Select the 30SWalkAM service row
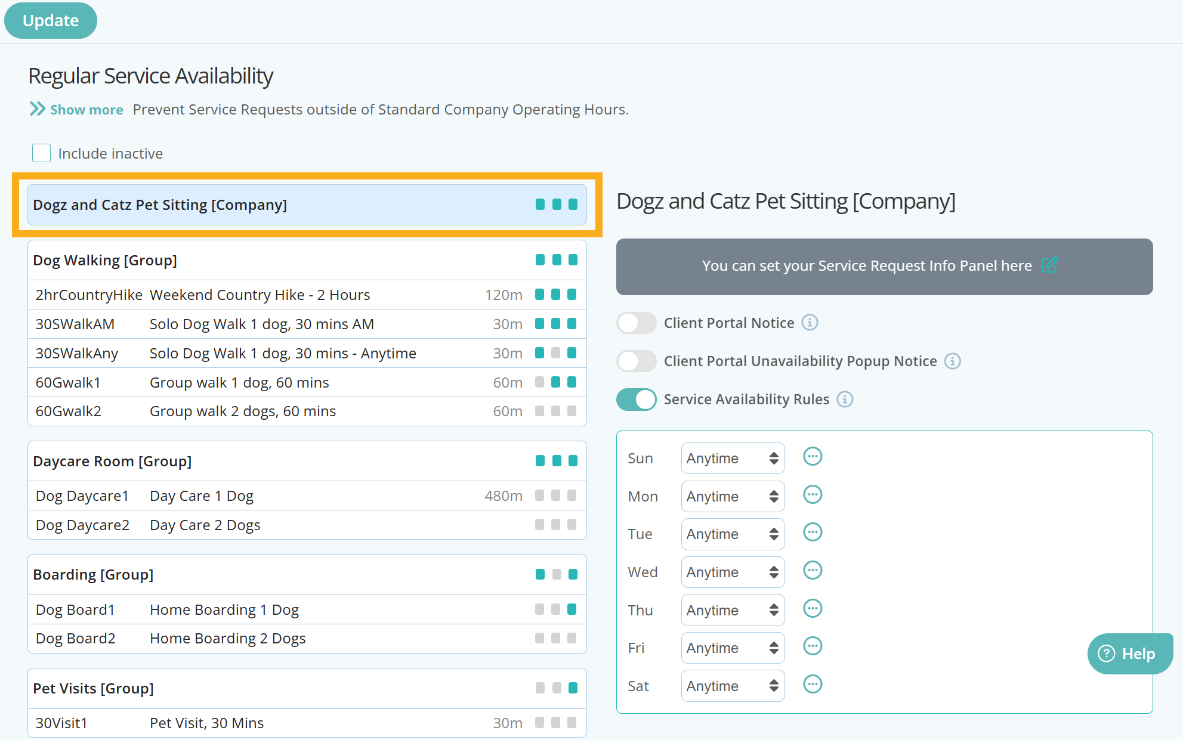Viewport: 1183px width, 740px height. [307, 324]
